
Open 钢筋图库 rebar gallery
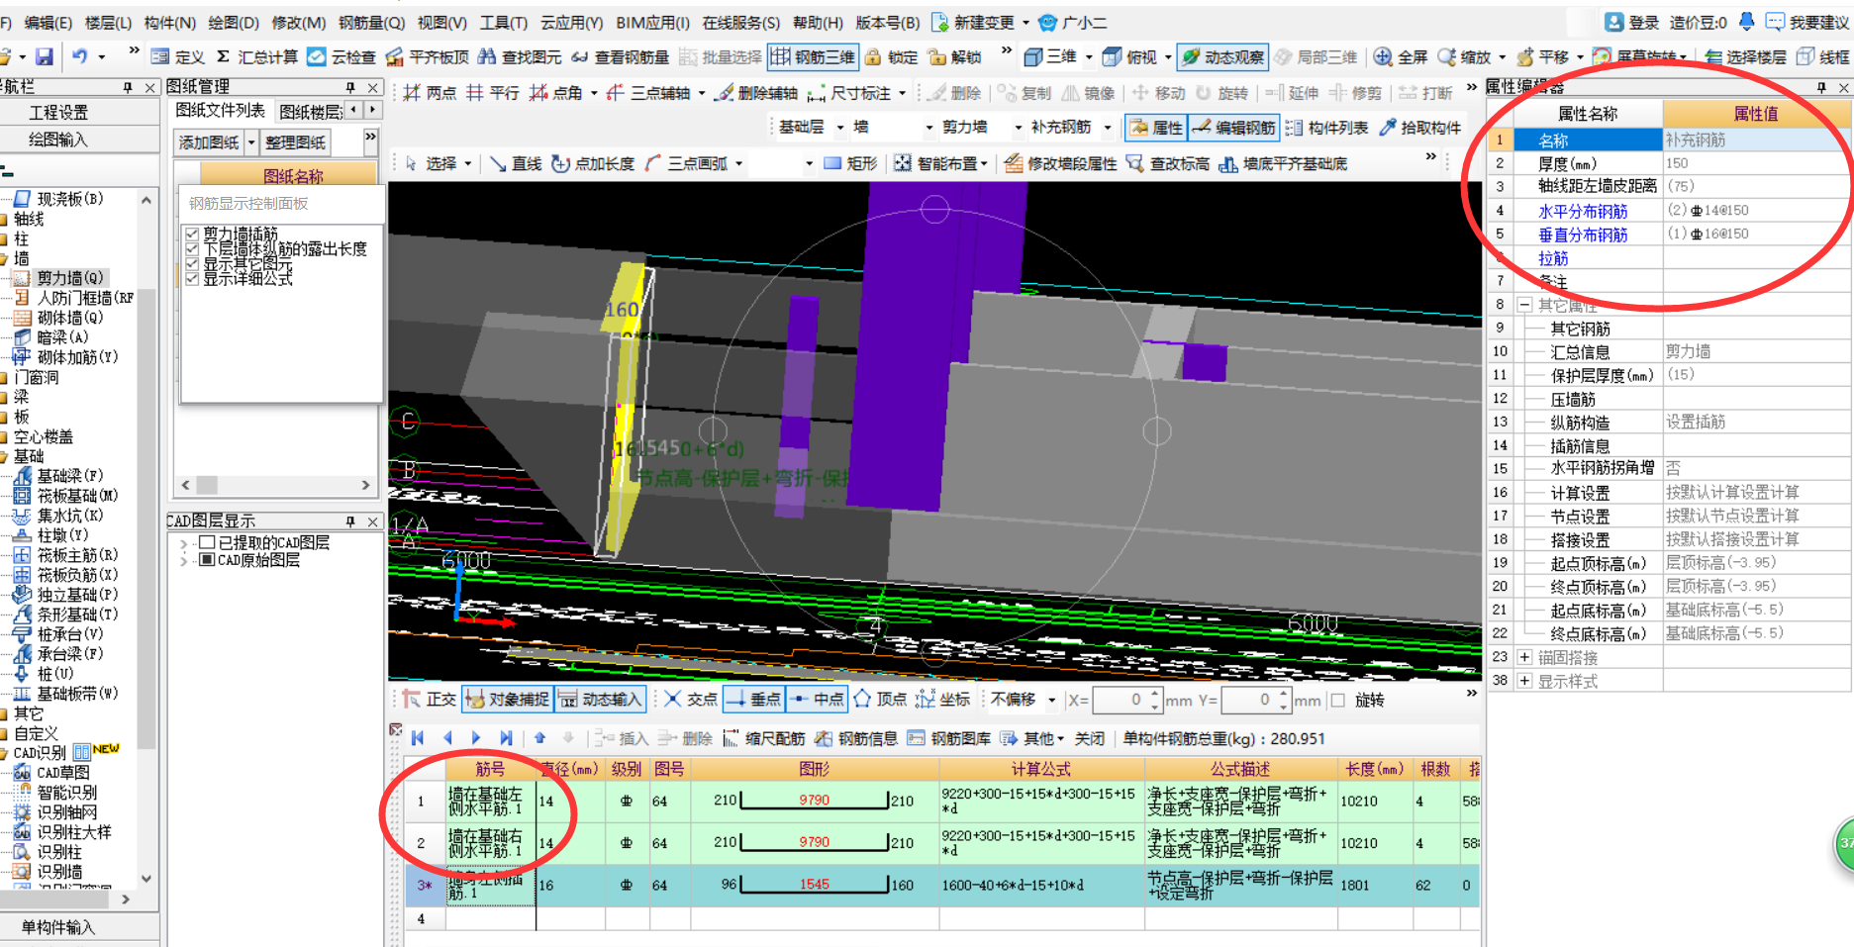point(949,738)
